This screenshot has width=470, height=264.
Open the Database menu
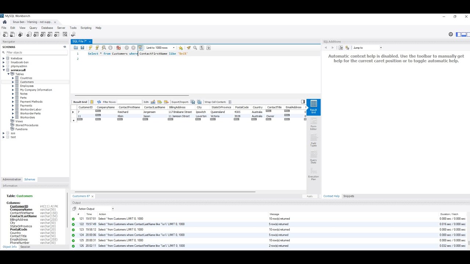[47, 28]
